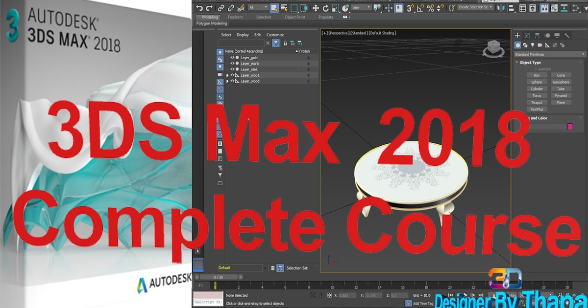
Task: Clear the explorer search with X
Action: [x=268, y=43]
